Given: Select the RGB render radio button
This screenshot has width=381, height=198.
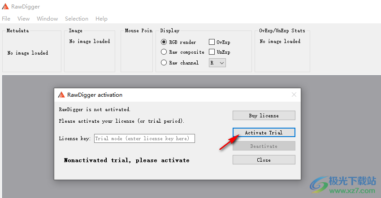Looking at the screenshot, I should (x=164, y=42).
